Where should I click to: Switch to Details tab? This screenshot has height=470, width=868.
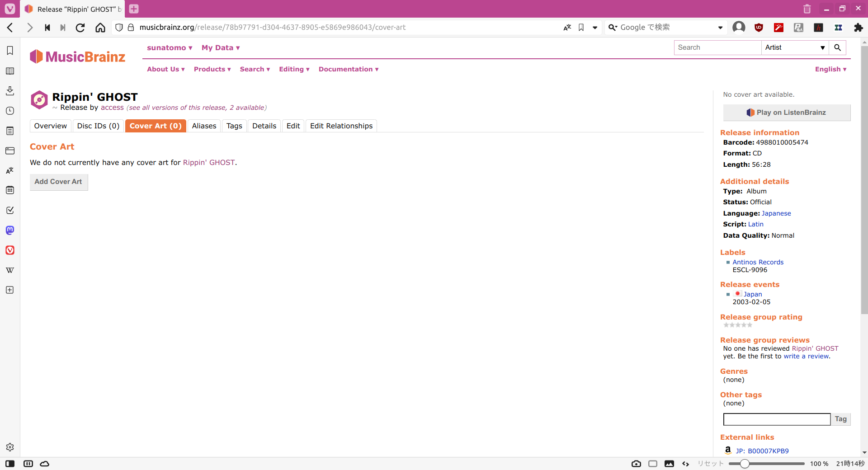pos(264,126)
